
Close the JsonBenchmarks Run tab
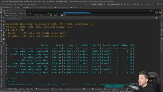(20, 18)
